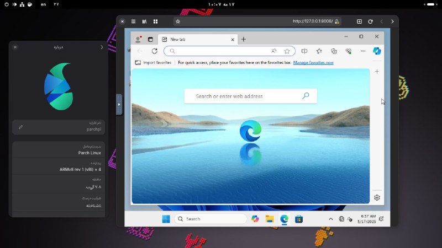This screenshot has width=442, height=248.
Task: Click the Windows taskbar Search box
Action: (211, 219)
